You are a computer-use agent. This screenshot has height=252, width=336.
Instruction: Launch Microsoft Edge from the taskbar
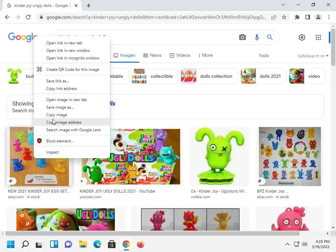point(97,244)
